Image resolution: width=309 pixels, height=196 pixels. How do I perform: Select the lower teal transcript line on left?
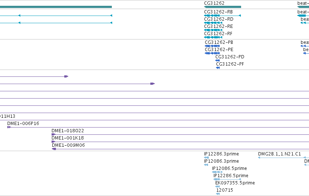pos(56,23)
